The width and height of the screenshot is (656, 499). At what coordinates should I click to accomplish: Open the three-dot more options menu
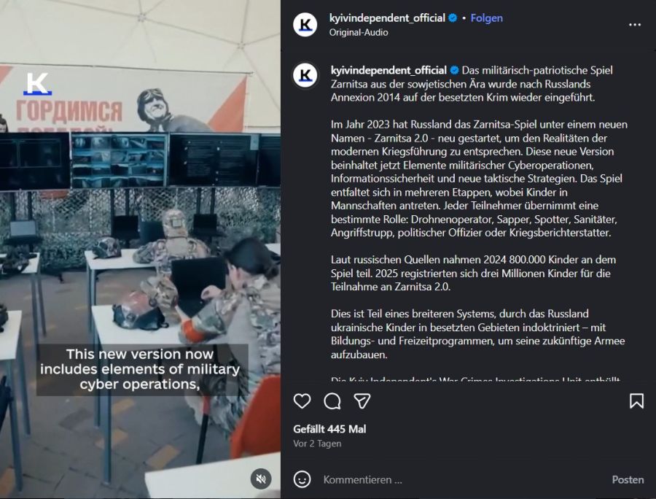click(x=635, y=25)
